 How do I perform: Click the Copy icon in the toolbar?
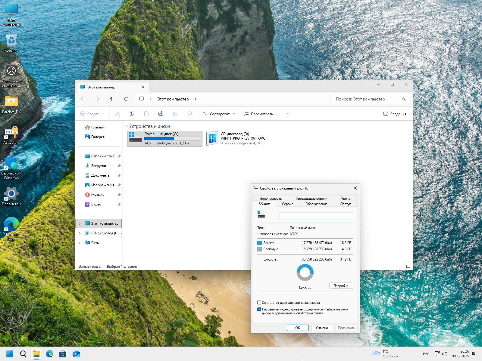tap(132, 114)
